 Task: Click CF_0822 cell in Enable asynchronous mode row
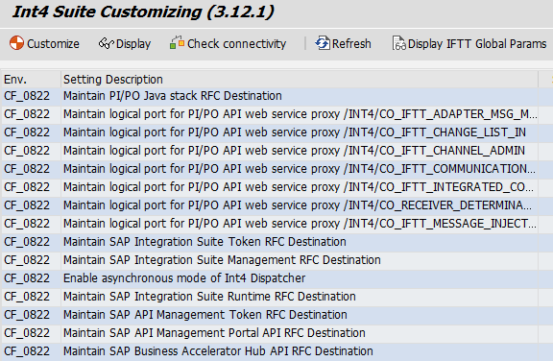[31, 278]
